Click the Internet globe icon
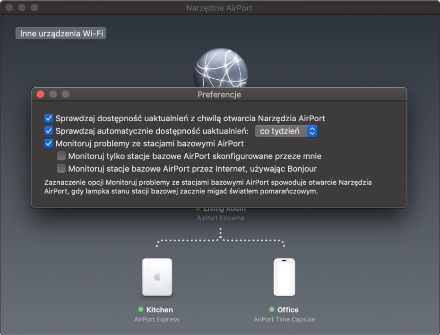This screenshot has height=335, width=440. tap(221, 68)
